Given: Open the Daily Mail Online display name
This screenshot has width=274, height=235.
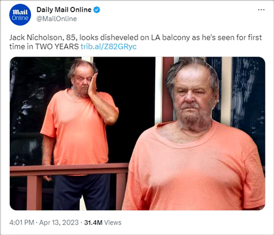Looking at the screenshot, I should (64, 10).
